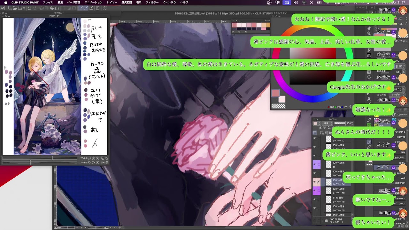Click the New document icon in the command bar
The image size is (409, 230).
point(10,8)
